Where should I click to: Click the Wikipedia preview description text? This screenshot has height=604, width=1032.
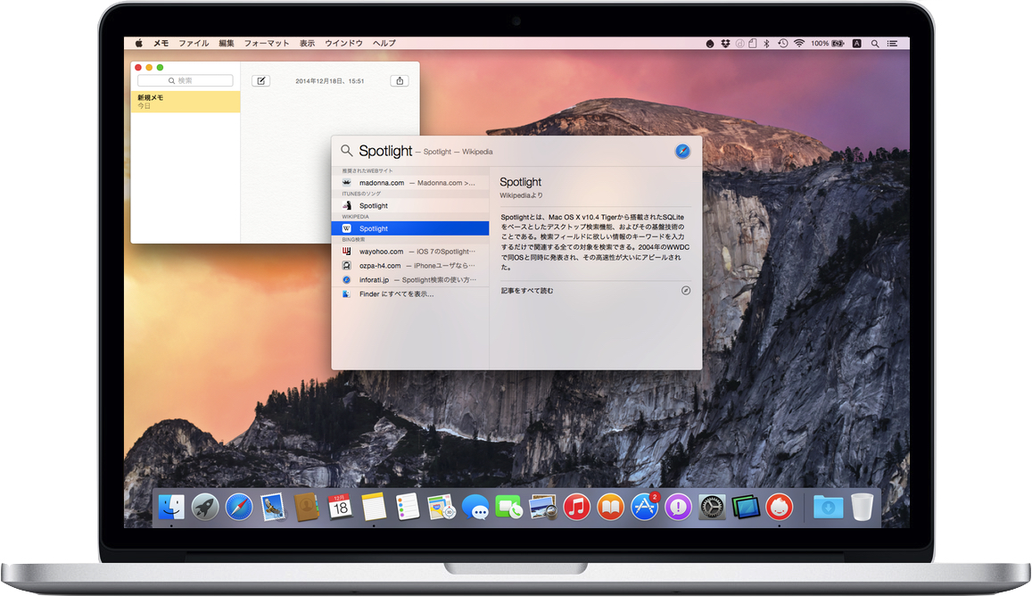click(x=595, y=242)
